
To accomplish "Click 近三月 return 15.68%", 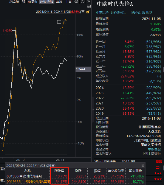I will click(x=128, y=52).
